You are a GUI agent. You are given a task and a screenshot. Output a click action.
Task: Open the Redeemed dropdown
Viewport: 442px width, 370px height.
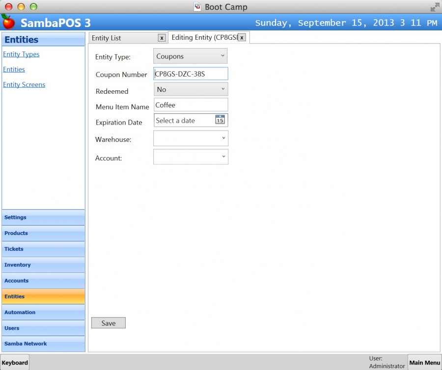(x=191, y=89)
